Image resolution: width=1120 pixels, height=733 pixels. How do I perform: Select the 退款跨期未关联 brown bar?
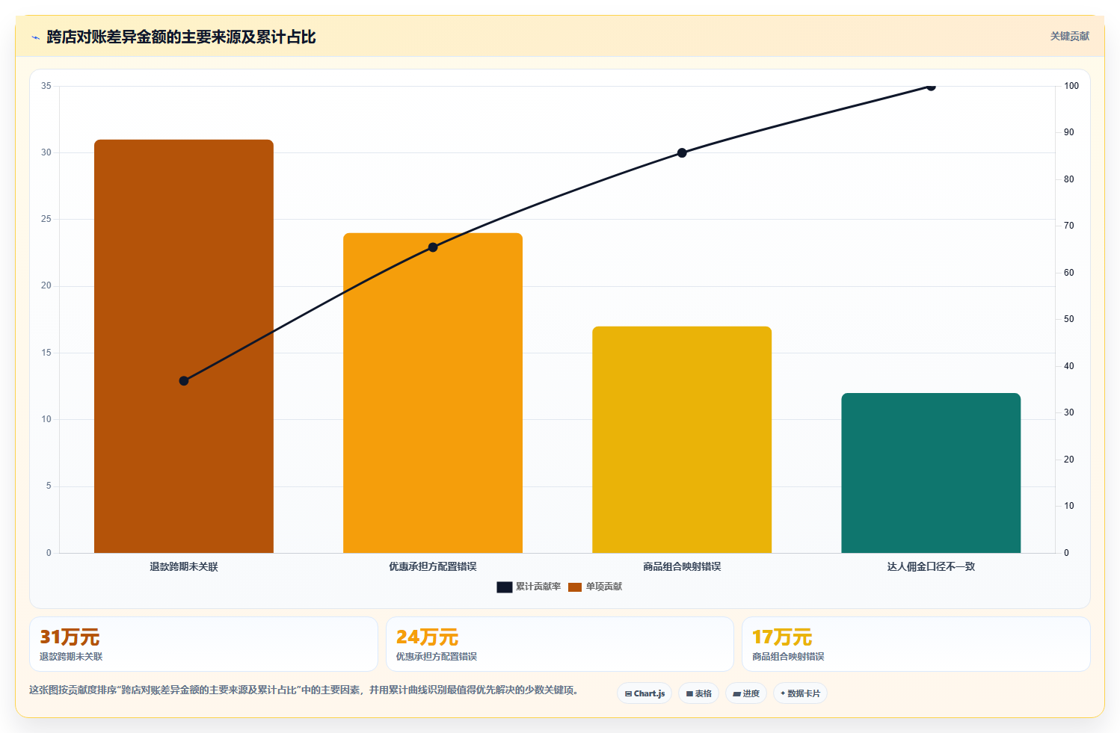(x=184, y=346)
